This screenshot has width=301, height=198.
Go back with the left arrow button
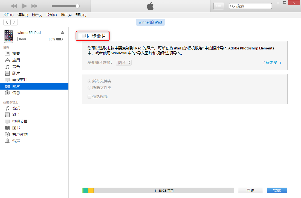coord(7,22)
